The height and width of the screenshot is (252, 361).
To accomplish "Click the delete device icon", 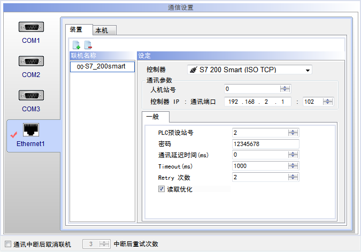I will (88, 45).
